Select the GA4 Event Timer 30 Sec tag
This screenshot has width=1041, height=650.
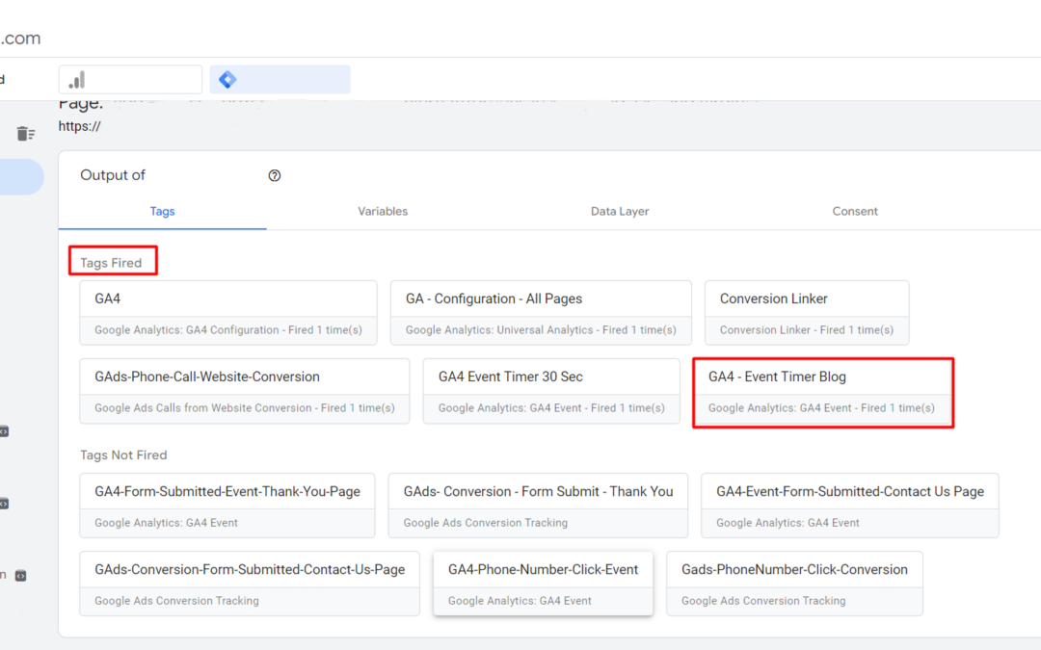550,390
